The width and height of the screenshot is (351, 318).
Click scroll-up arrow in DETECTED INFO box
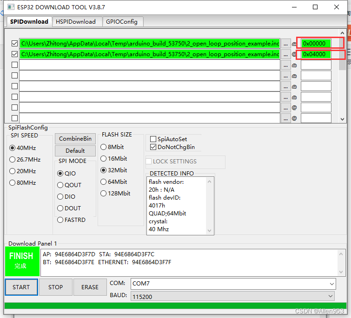coord(210,182)
